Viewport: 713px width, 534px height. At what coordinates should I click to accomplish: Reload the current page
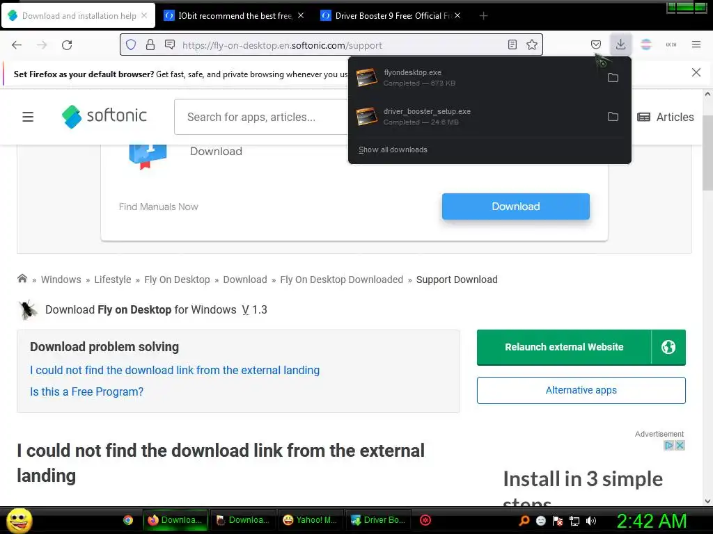click(x=67, y=45)
